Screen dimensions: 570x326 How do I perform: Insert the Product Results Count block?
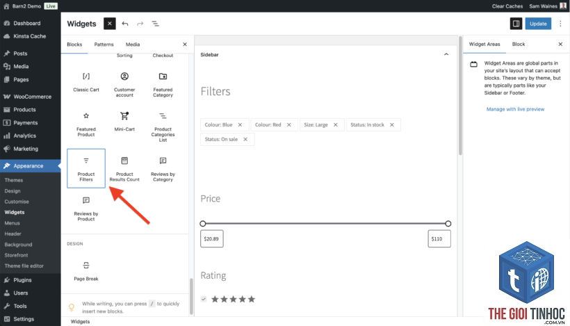(124, 169)
